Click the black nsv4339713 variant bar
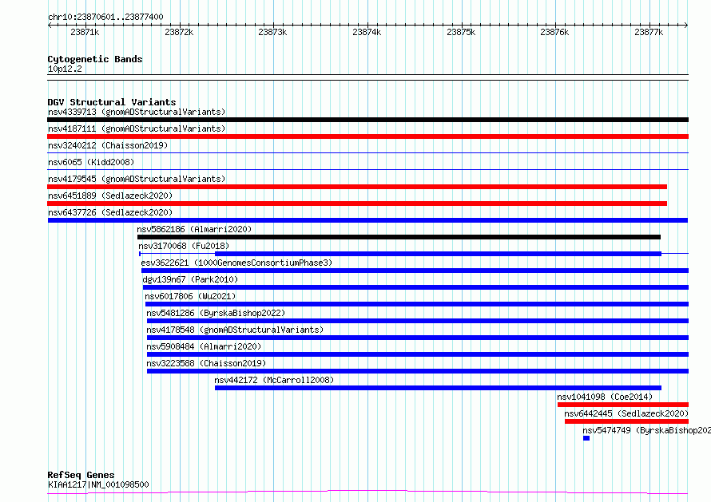 (367, 120)
